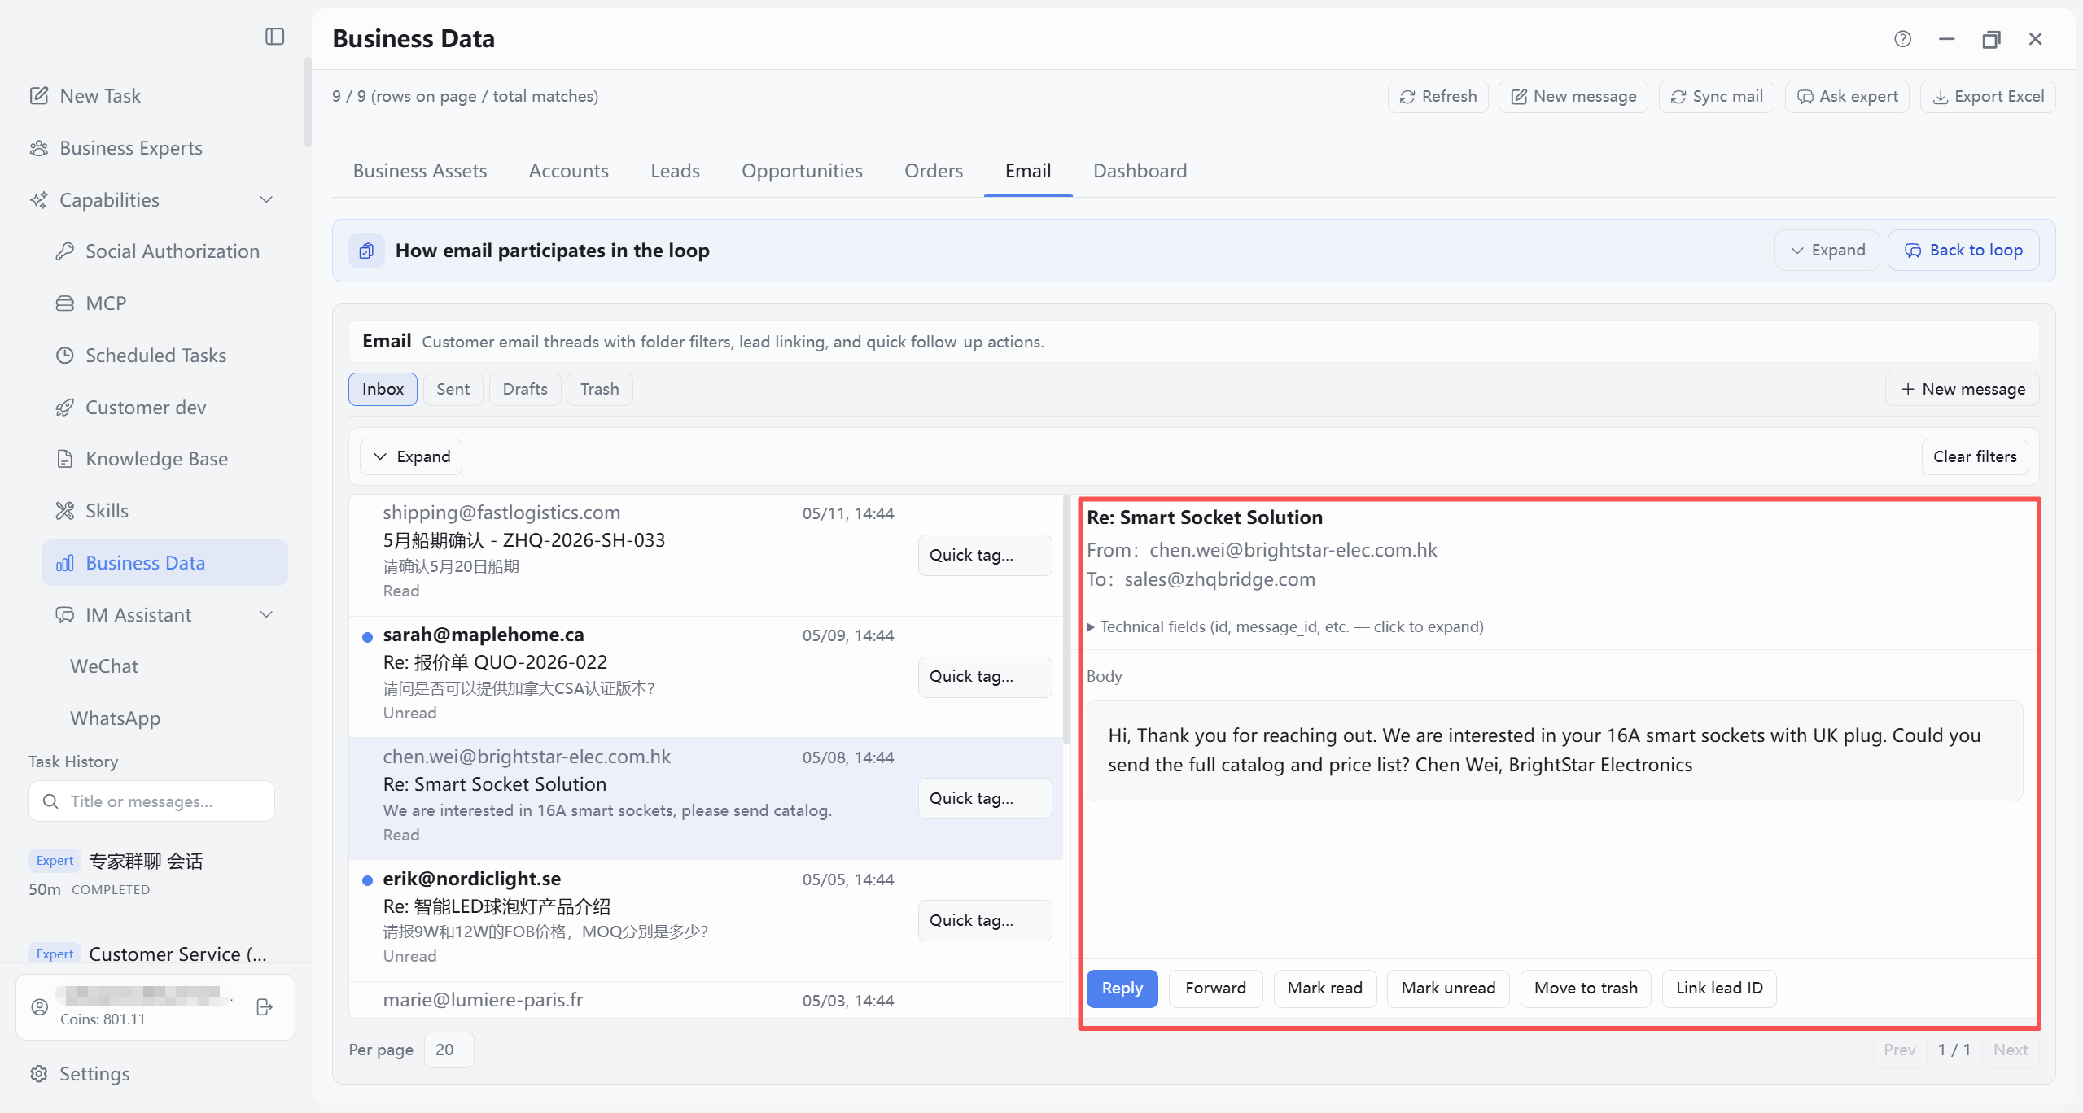Expand the email loop explanation
The image size is (2083, 1113).
click(x=1827, y=251)
